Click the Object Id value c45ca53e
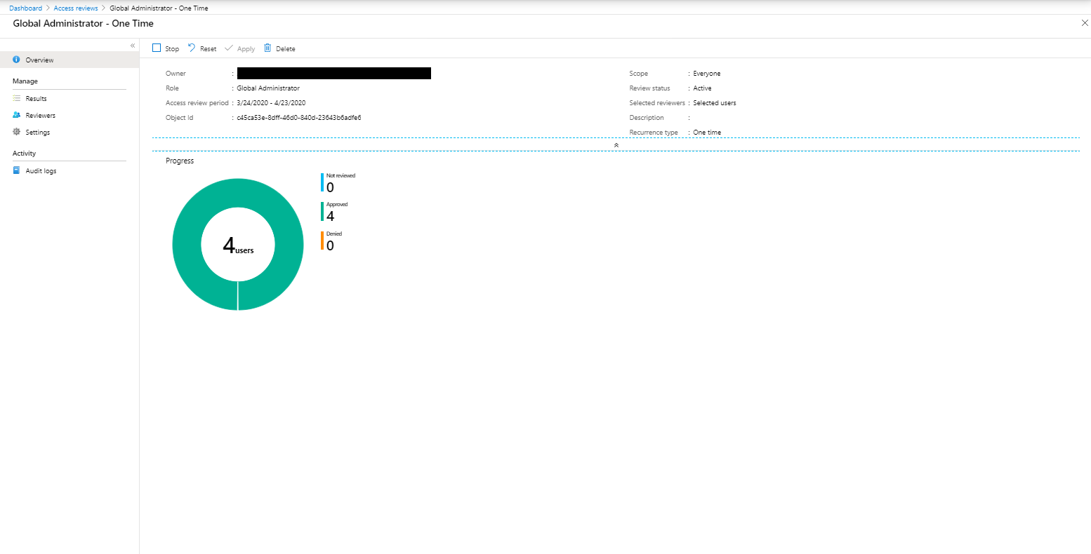1091x554 pixels. click(299, 118)
